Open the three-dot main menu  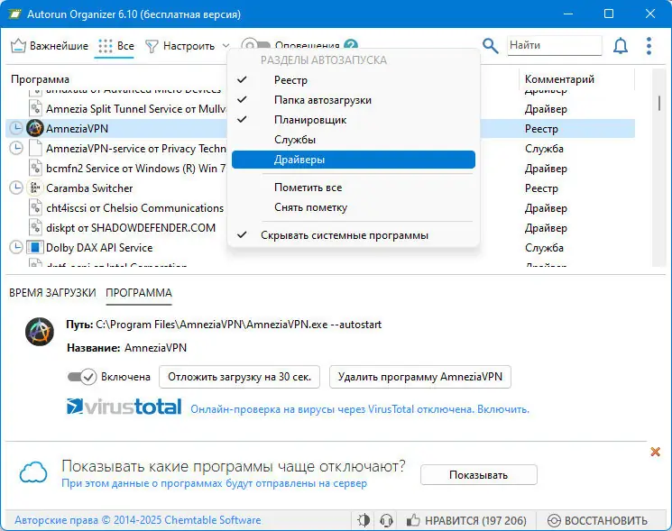649,46
